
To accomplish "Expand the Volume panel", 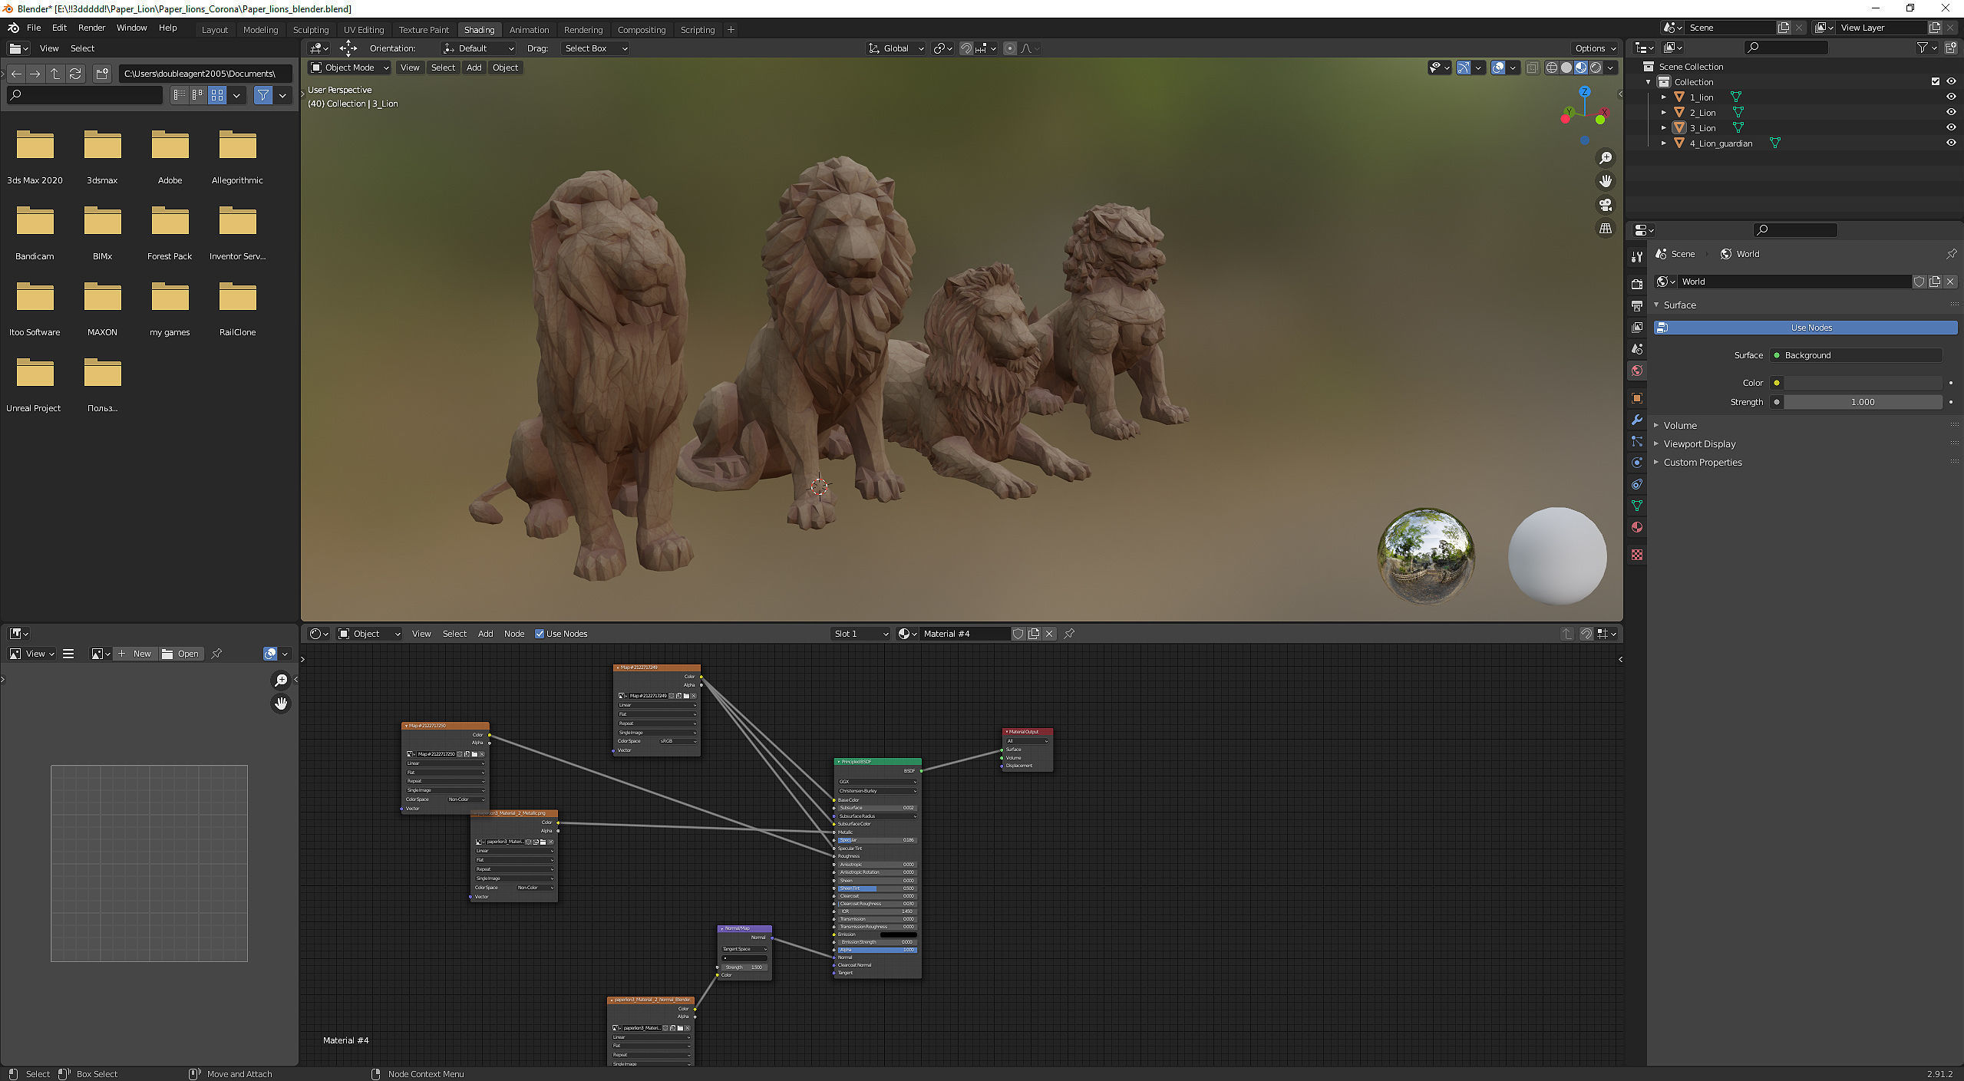I will click(1679, 426).
